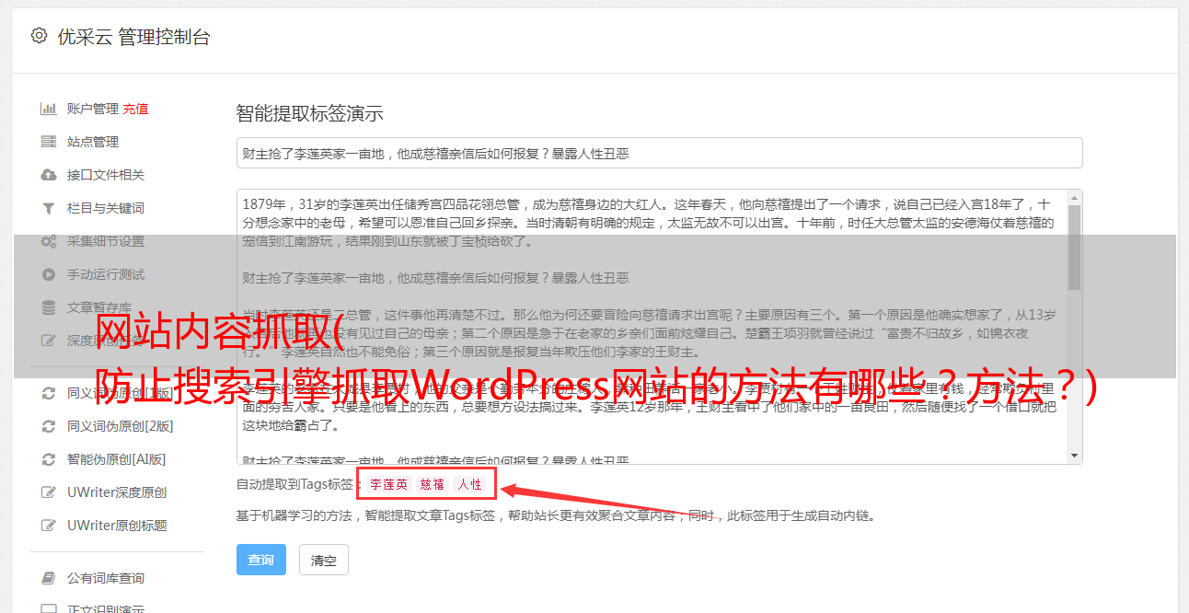This screenshot has height=613, width=1189.
Task: Click the book icon for 公有词库查询
Action: coord(49,578)
